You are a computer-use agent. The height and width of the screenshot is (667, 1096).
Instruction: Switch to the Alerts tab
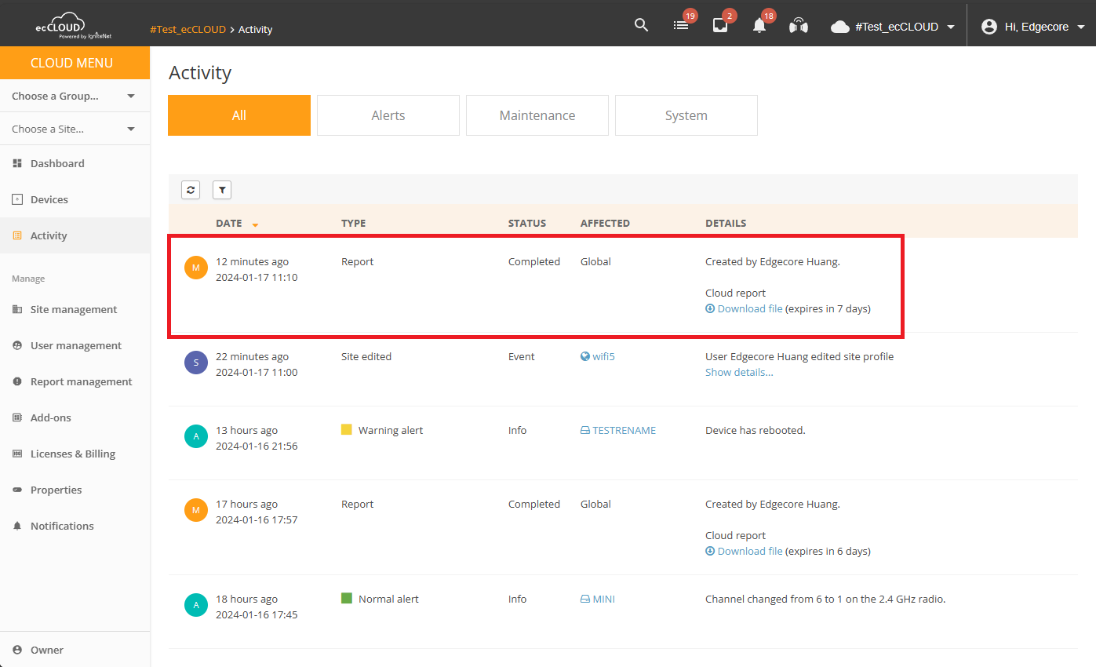[388, 115]
